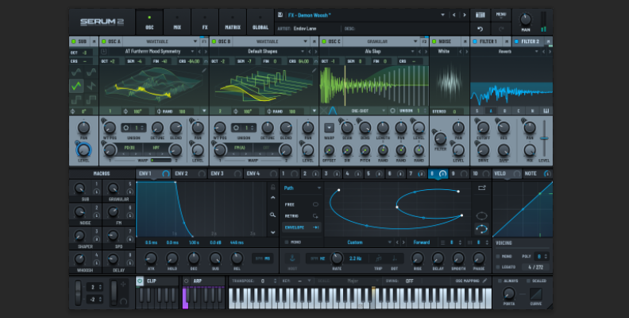Go to the next preset arrow
The width and height of the screenshot is (629, 318).
[464, 14]
